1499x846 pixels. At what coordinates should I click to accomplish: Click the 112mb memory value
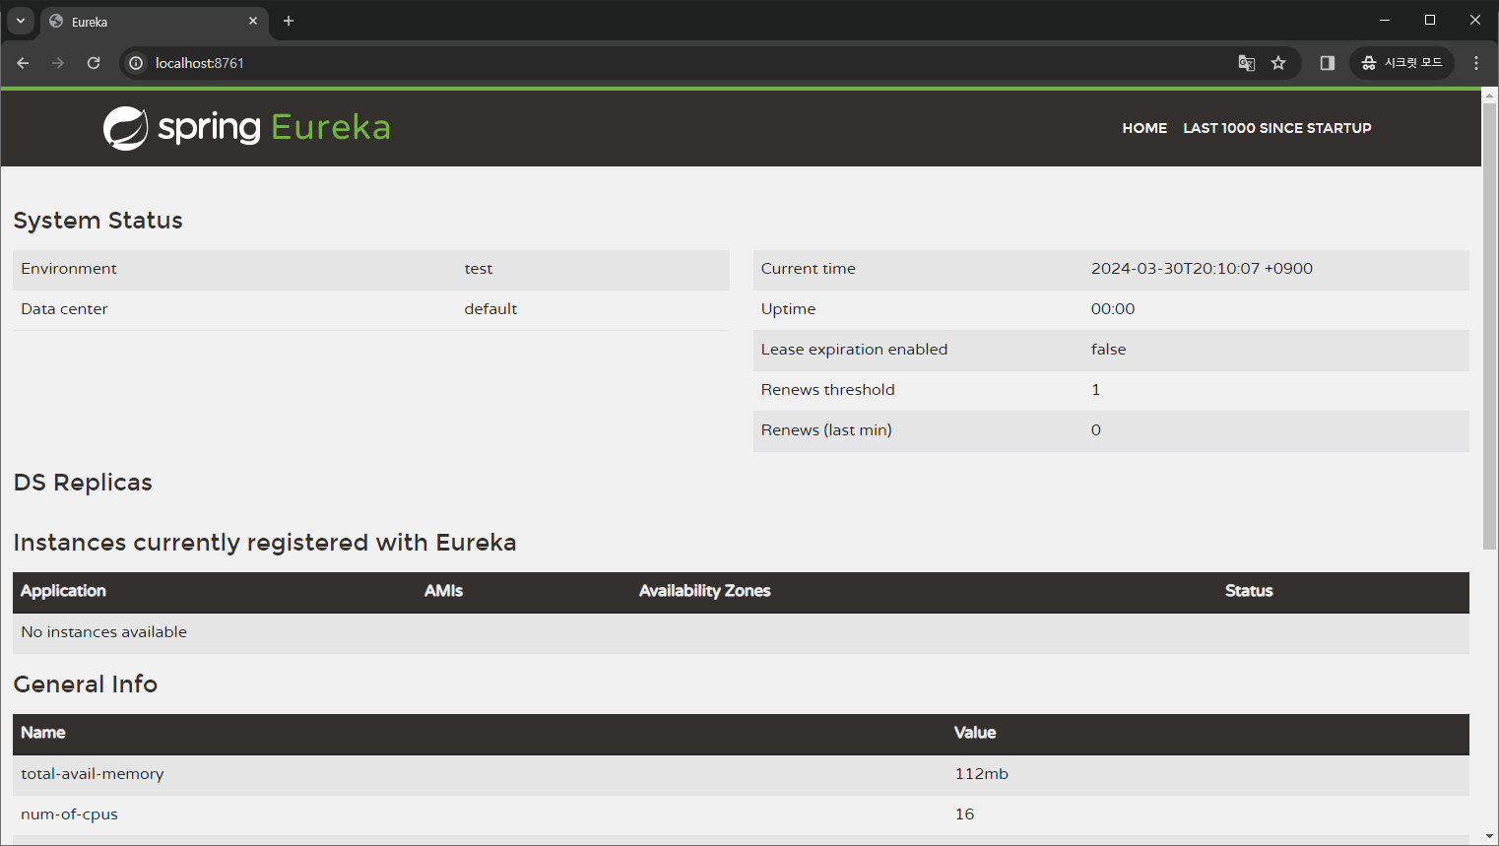[x=981, y=774]
